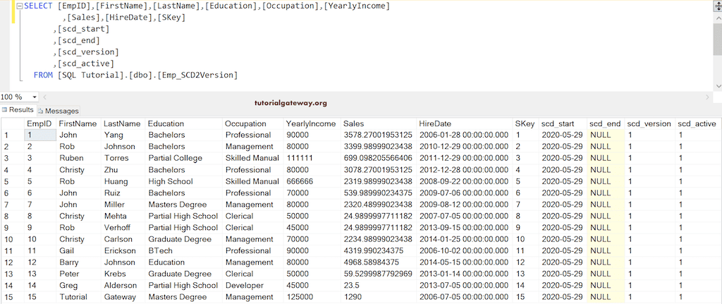Select the cell 'Barry'
The width and height of the screenshot is (722, 304).
78,262
